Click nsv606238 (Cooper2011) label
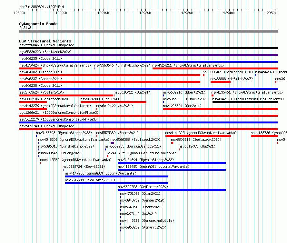Image resolution: width=287 pixels, height=243 pixels. pos(41,85)
